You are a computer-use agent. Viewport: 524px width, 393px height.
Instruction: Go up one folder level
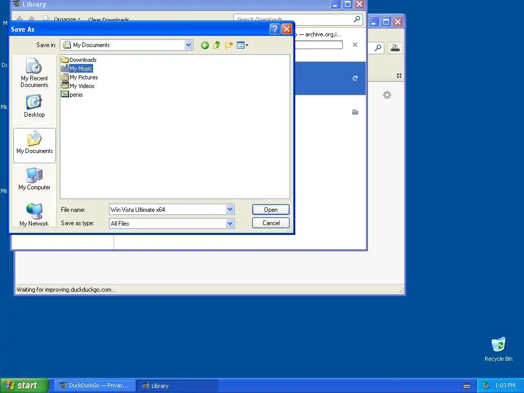click(x=216, y=45)
